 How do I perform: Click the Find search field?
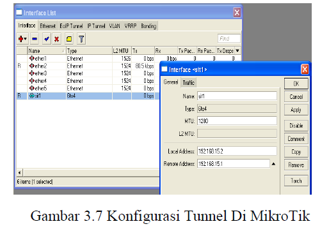coord(229,38)
